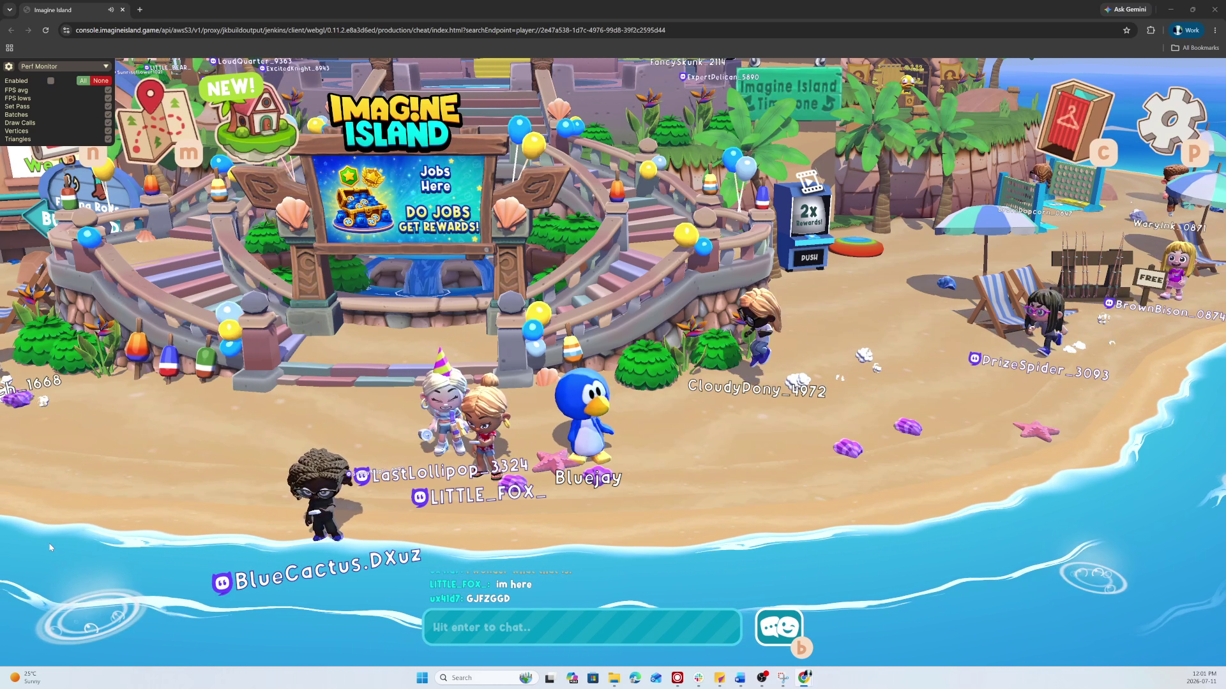Screen dimensions: 1226x689
Task: Open the taskbar clock and date
Action: 1201,678
